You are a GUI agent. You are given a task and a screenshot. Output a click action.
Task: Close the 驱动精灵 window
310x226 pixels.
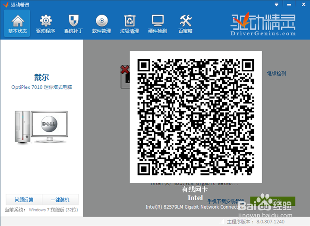pyautogui.click(x=304, y=4)
